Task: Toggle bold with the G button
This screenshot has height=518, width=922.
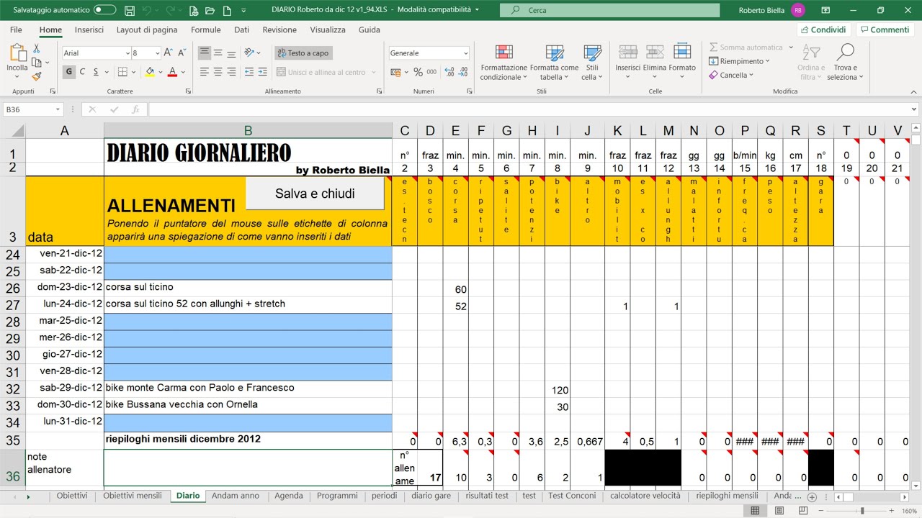Action: click(69, 72)
